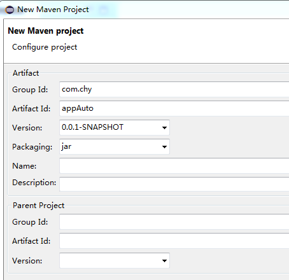Click the Parent Project Group Id field
The image size is (289, 280).
(x=174, y=221)
